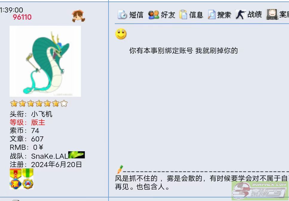Click the film-frame icon beside 战绩
This screenshot has height=201, width=289.
tap(272, 15)
